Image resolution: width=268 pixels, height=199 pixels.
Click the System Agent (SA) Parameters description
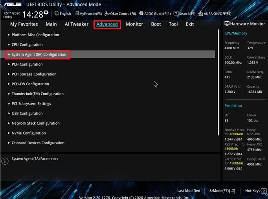point(35,159)
